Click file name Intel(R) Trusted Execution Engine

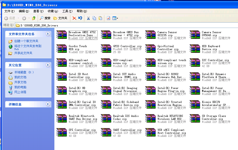coord(171,103)
